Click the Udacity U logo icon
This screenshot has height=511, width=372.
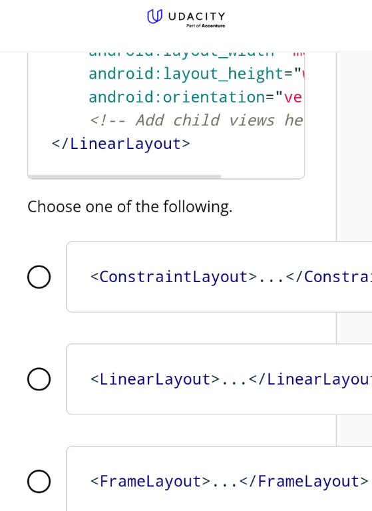(154, 16)
